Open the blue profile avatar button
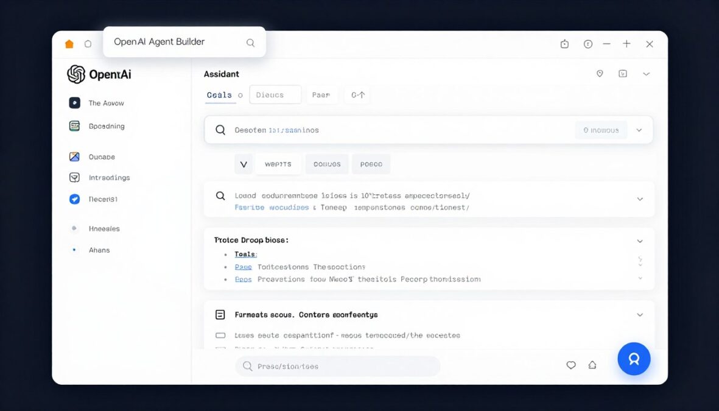 (634, 359)
